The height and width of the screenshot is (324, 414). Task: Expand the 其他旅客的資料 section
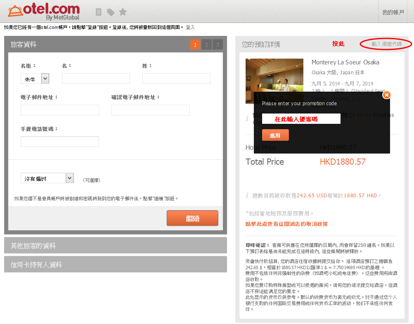(x=115, y=246)
